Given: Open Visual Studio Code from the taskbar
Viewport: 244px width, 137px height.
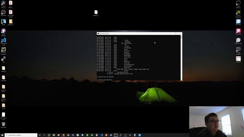Looking at the screenshot, I should pos(101,135).
